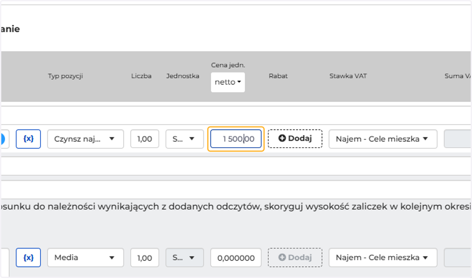Image resolution: width=472 pixels, height=278 pixels.
Task: Click the Rabat column header
Action: 278,76
